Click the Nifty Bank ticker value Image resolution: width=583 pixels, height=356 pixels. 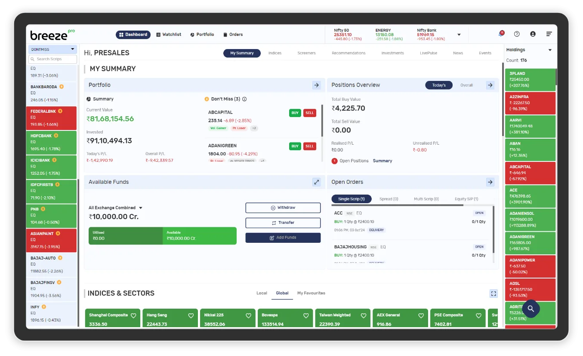click(425, 35)
